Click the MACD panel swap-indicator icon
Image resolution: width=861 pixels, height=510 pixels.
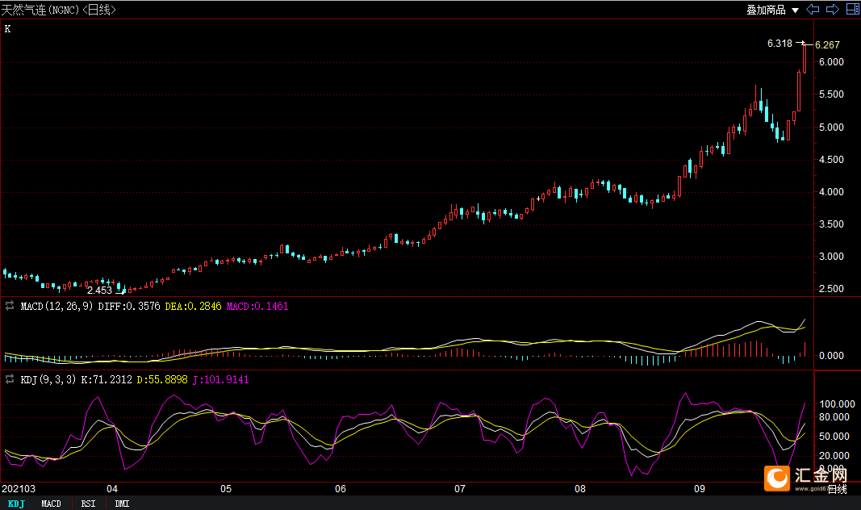tap(10, 307)
